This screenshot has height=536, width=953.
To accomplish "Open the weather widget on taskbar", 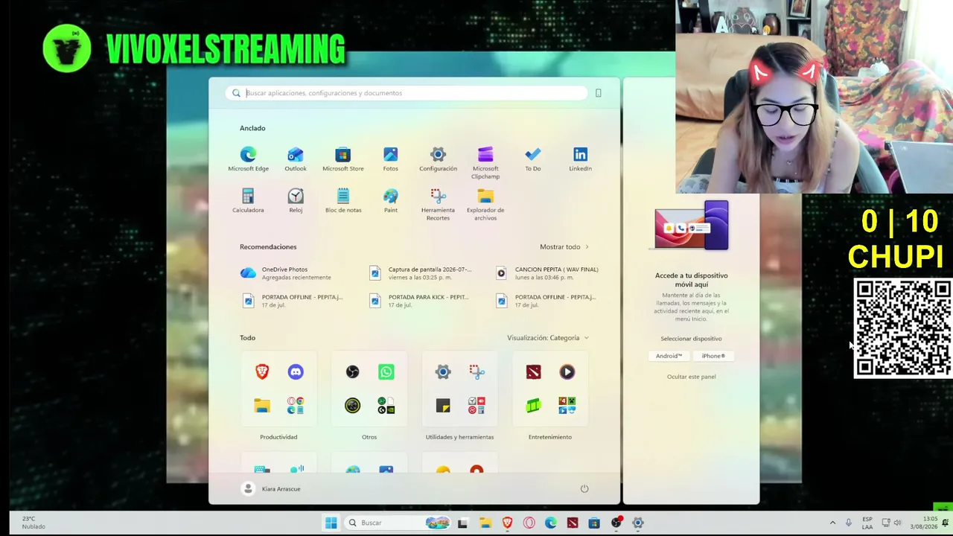I will click(x=34, y=523).
